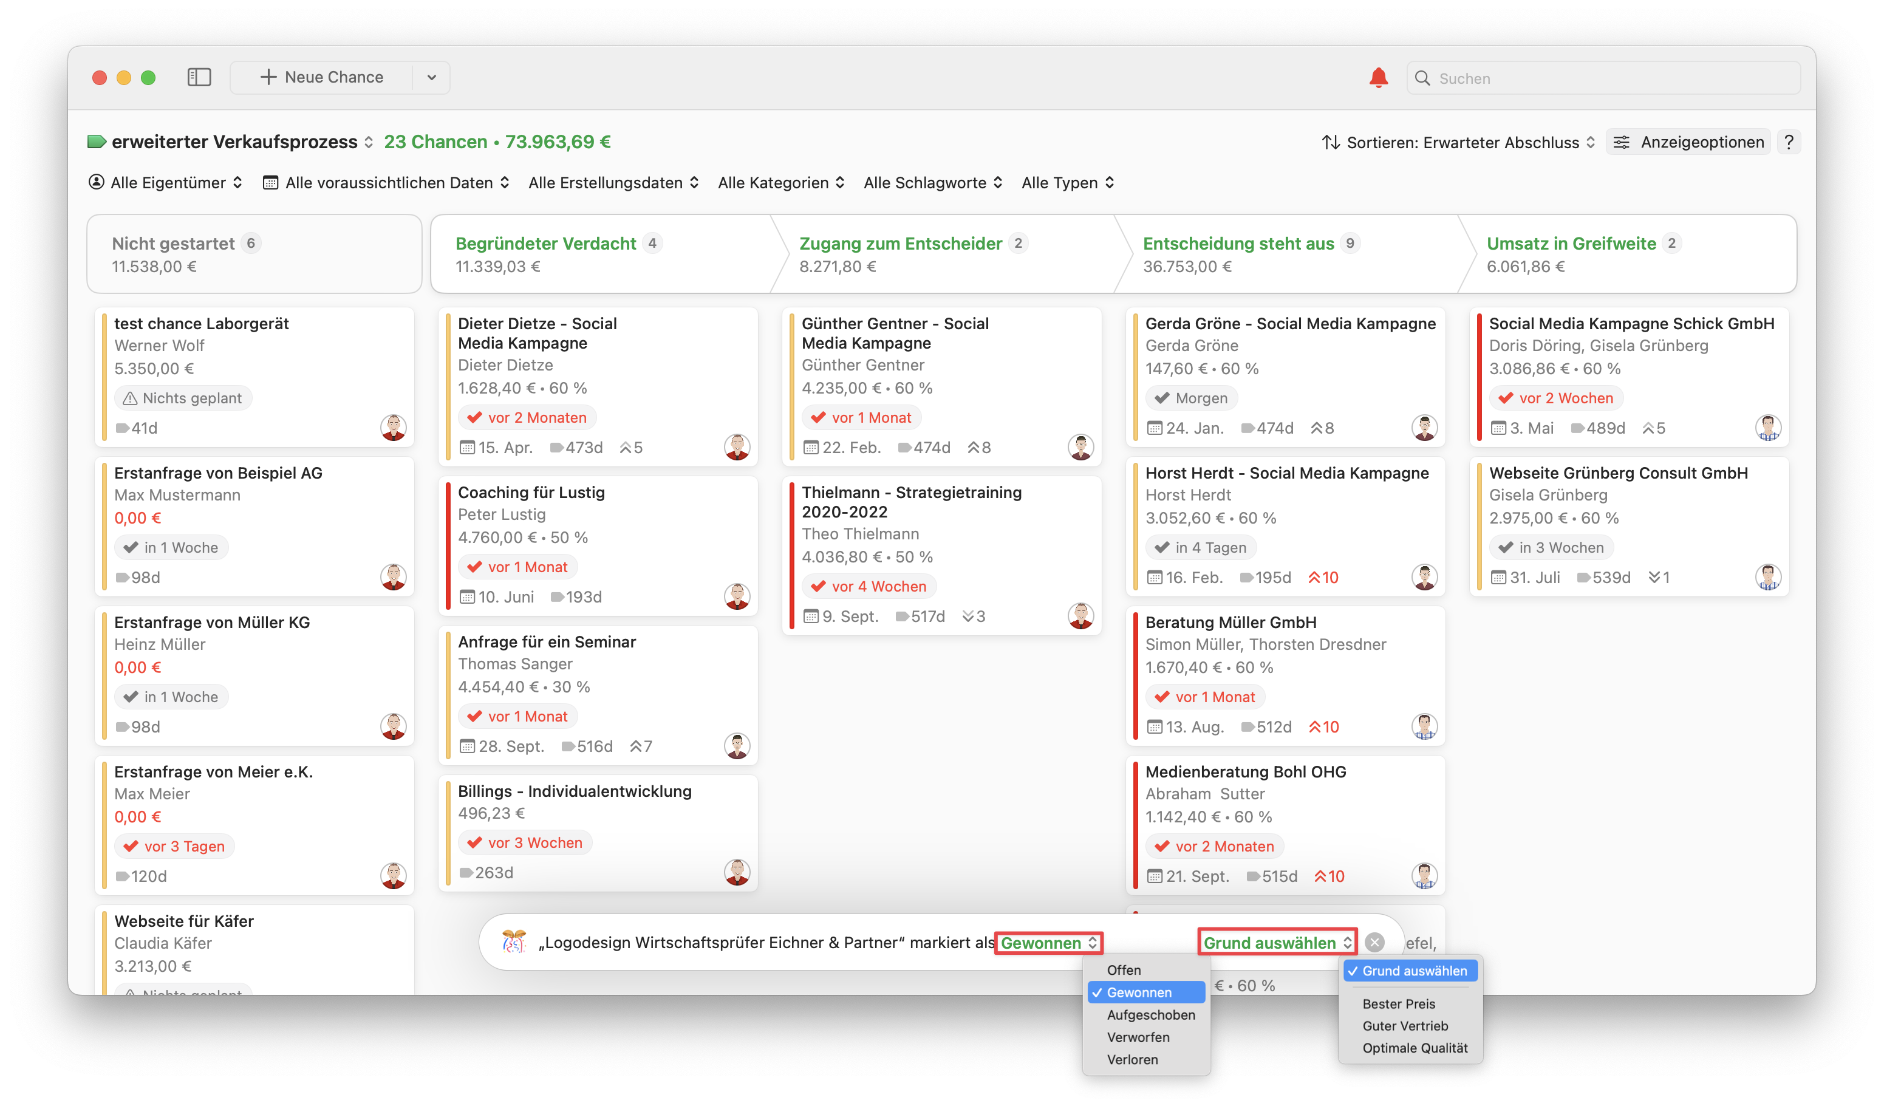
Task: Open Anzeigeoptionen display options
Action: (x=1688, y=142)
